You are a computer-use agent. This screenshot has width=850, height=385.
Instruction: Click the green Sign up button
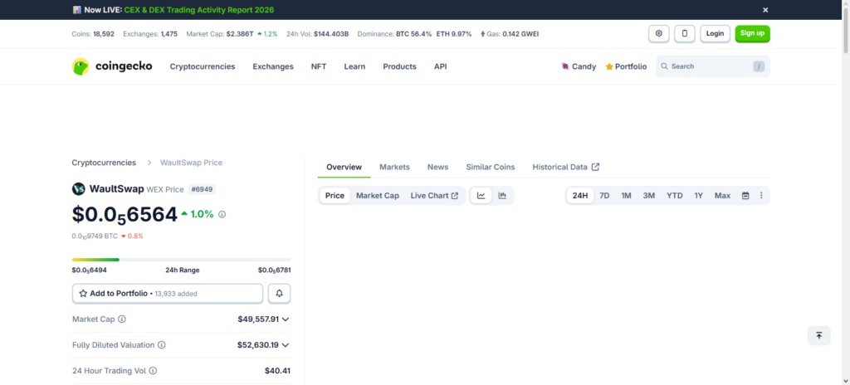point(752,34)
